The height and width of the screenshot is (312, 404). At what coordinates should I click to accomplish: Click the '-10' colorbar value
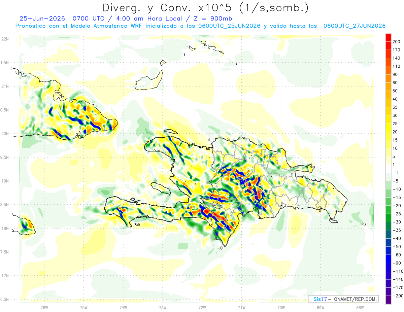[x=398, y=189]
